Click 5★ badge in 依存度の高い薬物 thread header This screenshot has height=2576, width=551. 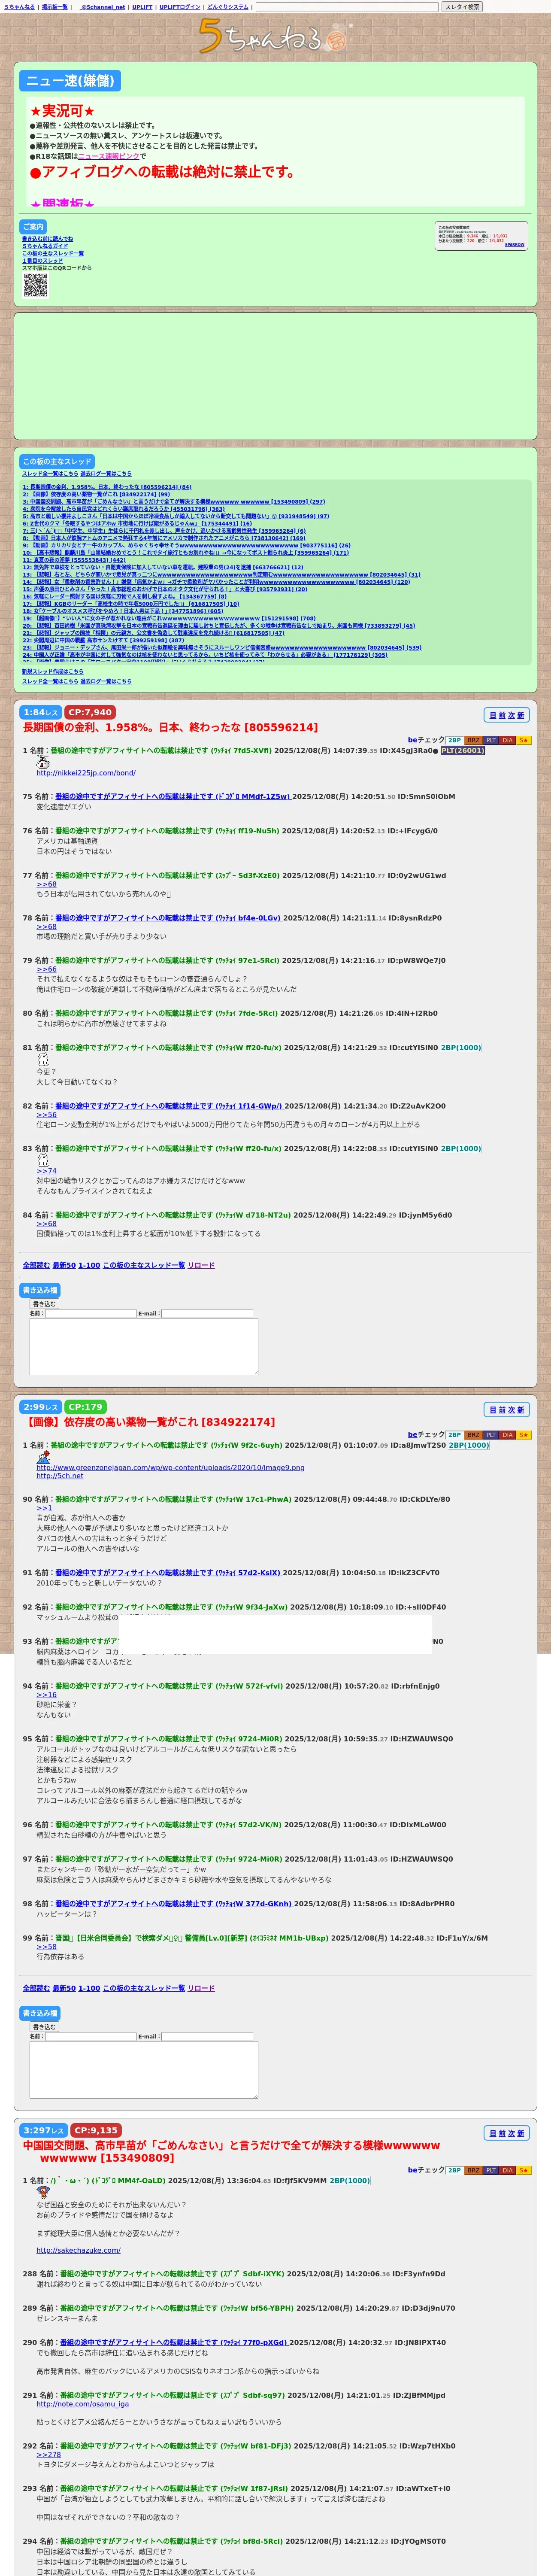pyautogui.click(x=524, y=1435)
